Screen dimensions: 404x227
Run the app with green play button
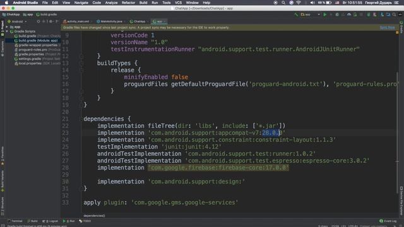(x=325, y=15)
